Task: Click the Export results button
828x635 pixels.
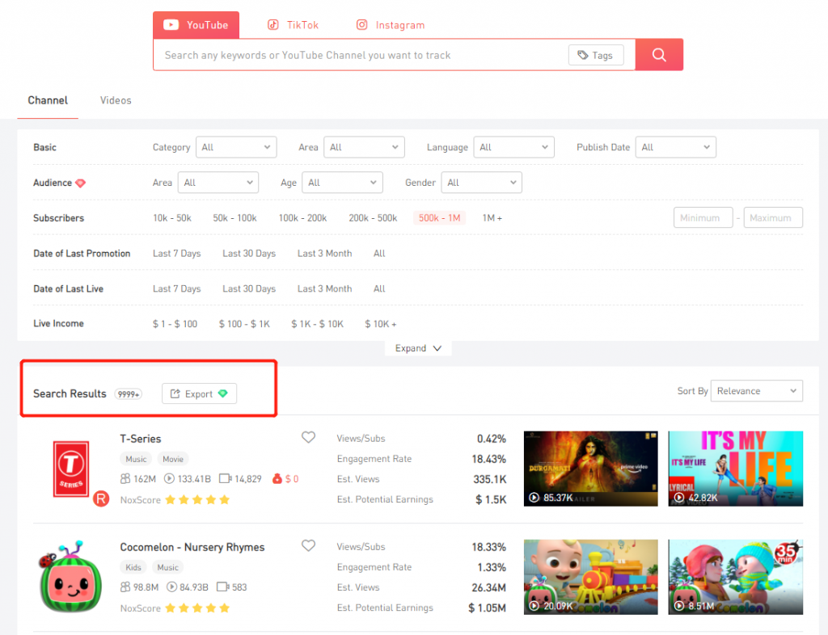Action: tap(199, 393)
